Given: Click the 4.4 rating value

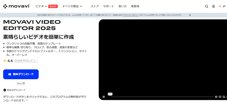Looking at the screenshot, I should point(10,61).
